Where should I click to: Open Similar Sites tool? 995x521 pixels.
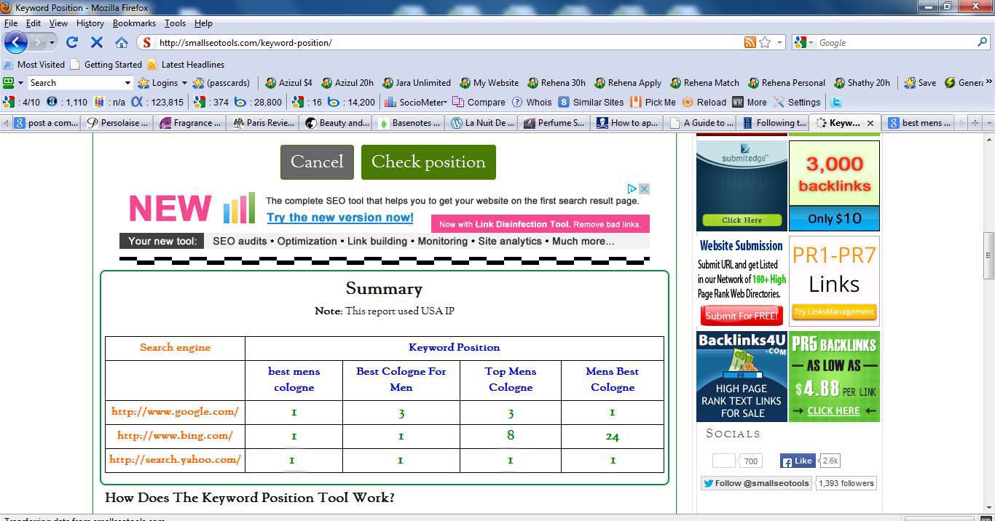pos(591,102)
